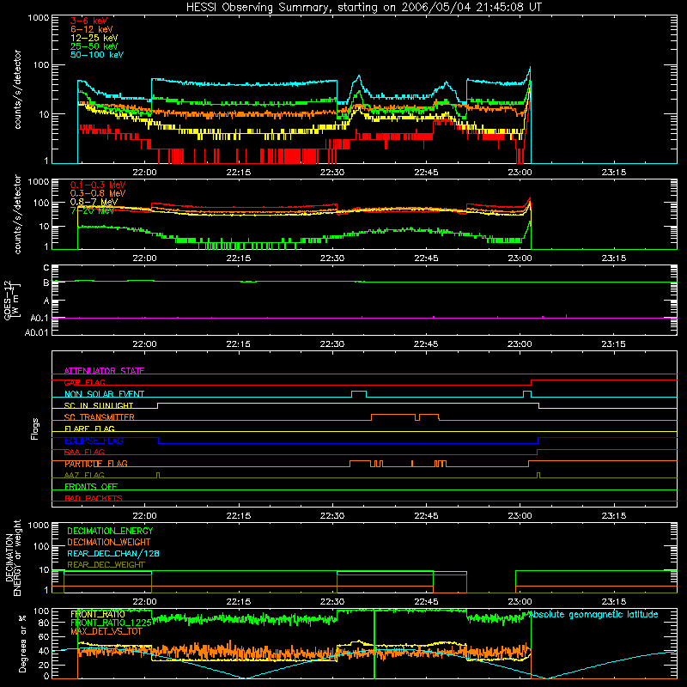Click the ECLIPSE_FLAG label
Screen dimensions: 687x687
[x=94, y=441]
